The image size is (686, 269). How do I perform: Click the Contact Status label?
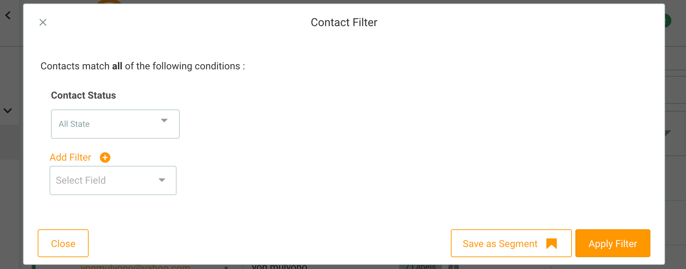pyautogui.click(x=83, y=95)
